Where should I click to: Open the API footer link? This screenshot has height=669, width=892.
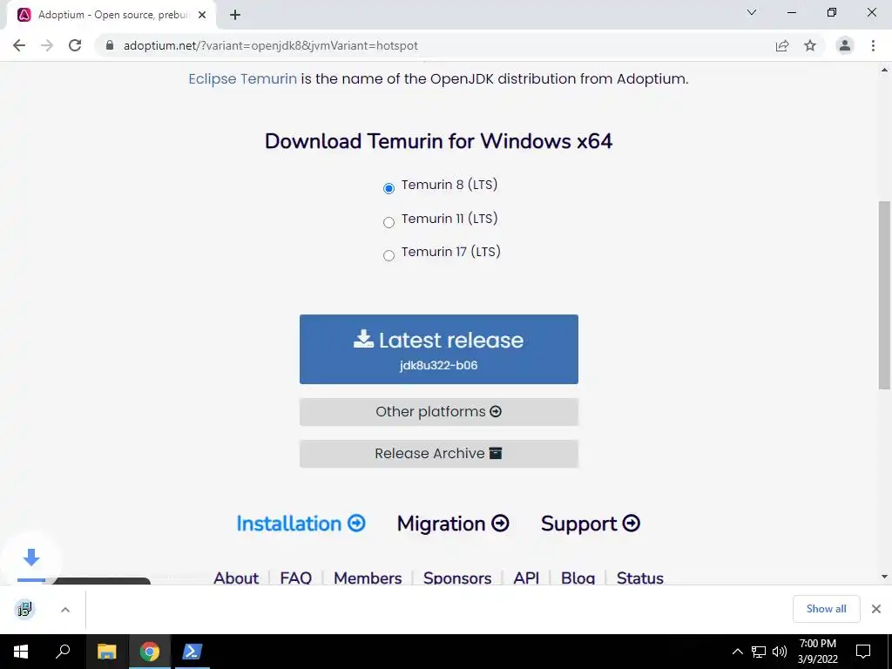pyautogui.click(x=526, y=578)
